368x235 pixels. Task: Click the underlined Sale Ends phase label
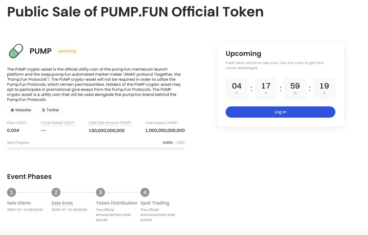pyautogui.click(x=62, y=203)
